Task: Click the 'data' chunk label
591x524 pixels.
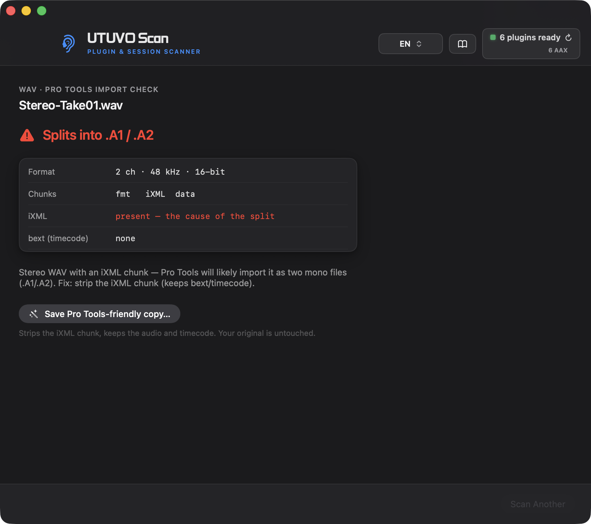Action: click(185, 194)
